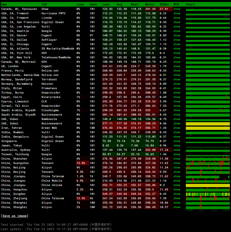Viewport: 231px width, 232px height.
Task: Click the ISP column header
Action: coord(44,4)
